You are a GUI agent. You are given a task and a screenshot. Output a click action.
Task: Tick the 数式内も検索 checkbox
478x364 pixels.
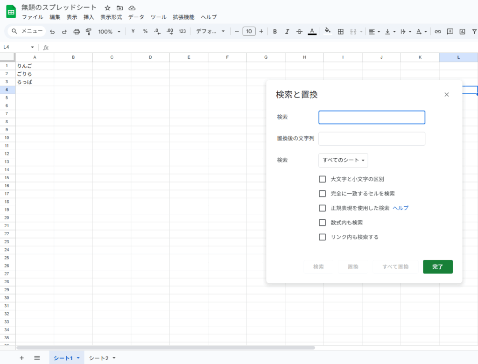322,223
